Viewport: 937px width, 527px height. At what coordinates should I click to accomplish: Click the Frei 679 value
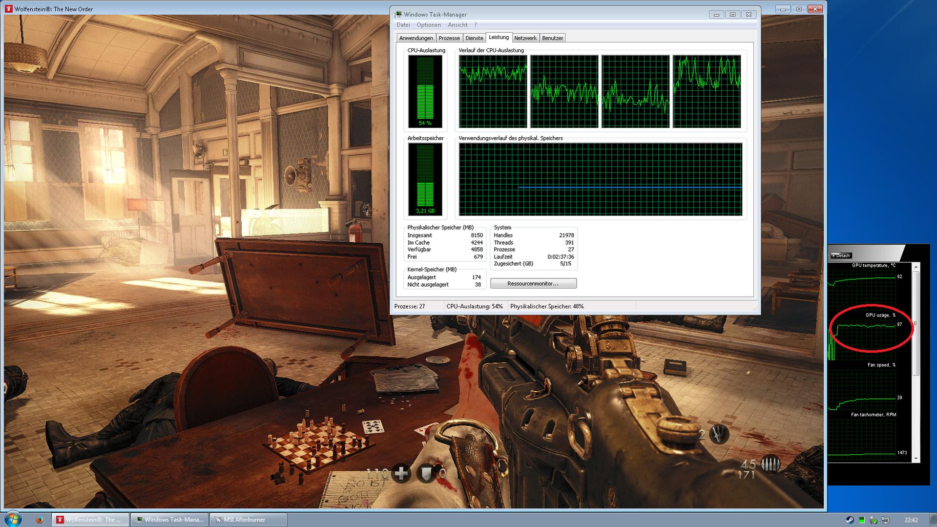point(478,257)
